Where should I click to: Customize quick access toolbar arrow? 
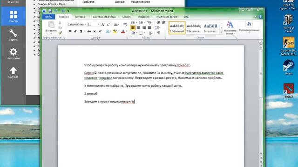[x=68, y=11]
